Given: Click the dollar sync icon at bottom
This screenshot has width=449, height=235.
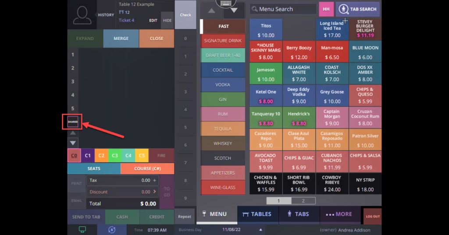Looking at the screenshot, I should [112, 230].
